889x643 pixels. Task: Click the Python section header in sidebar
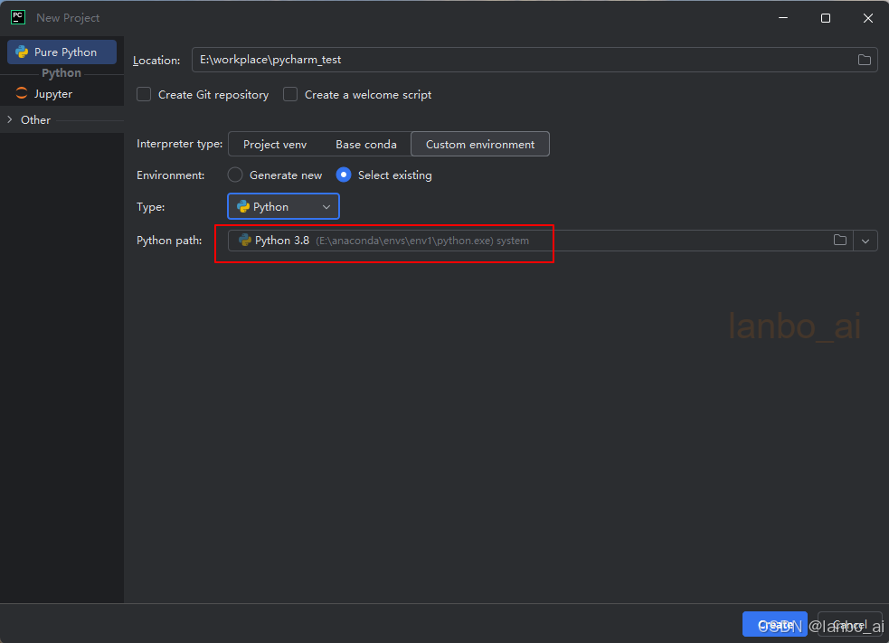pos(61,72)
